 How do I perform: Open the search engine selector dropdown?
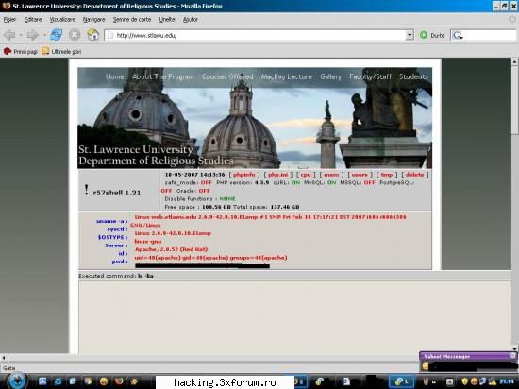458,36
